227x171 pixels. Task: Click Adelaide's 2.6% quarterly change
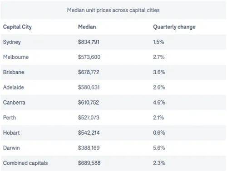point(159,87)
